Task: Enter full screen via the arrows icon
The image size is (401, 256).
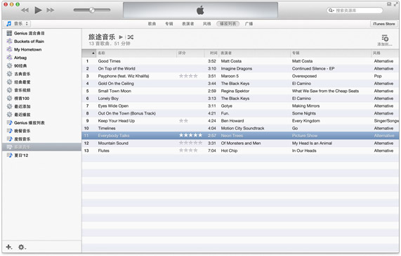Action: click(x=396, y=4)
